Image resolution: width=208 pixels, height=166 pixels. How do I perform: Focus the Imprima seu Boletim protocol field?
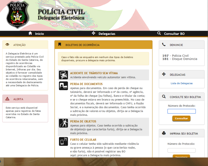tap(181, 150)
